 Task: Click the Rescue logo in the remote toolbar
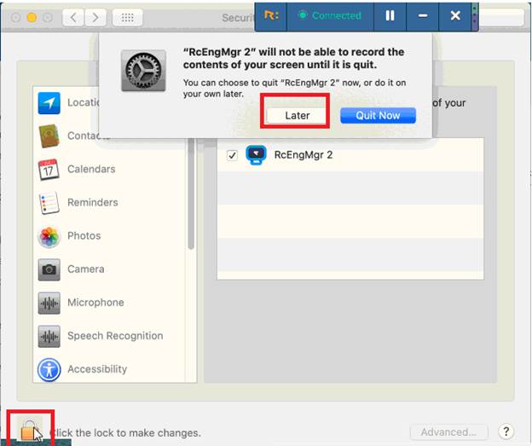coord(270,15)
